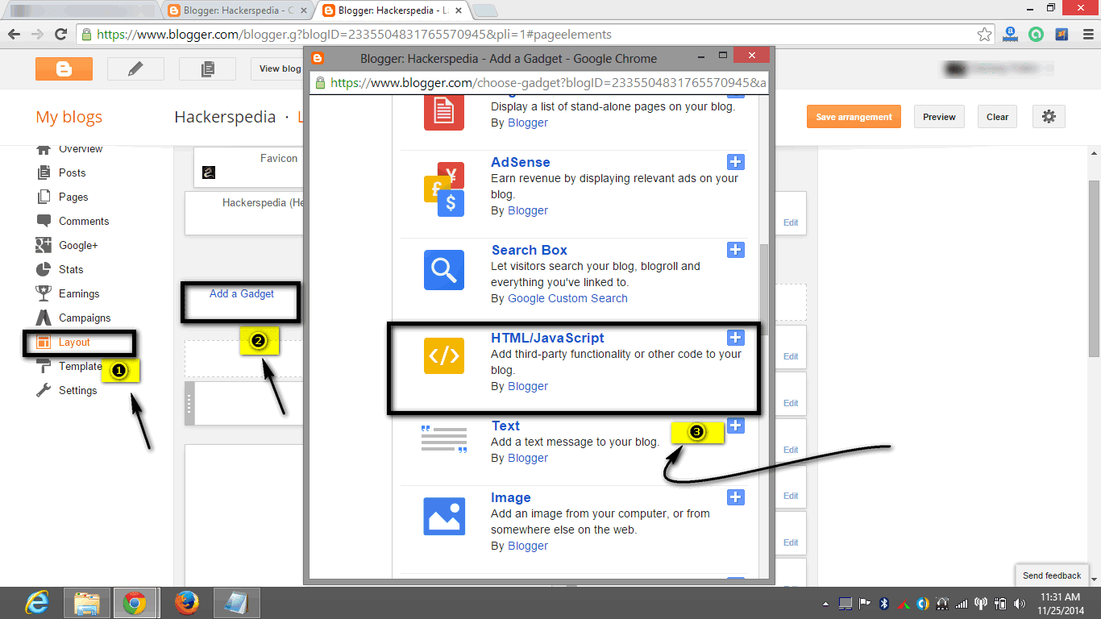Click the Search Box magnifier gadget icon

[444, 270]
